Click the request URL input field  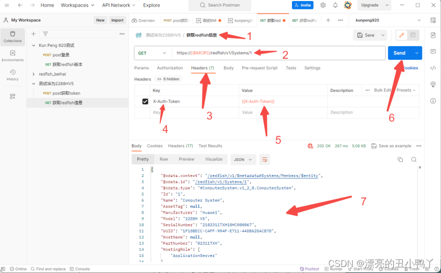[277, 53]
